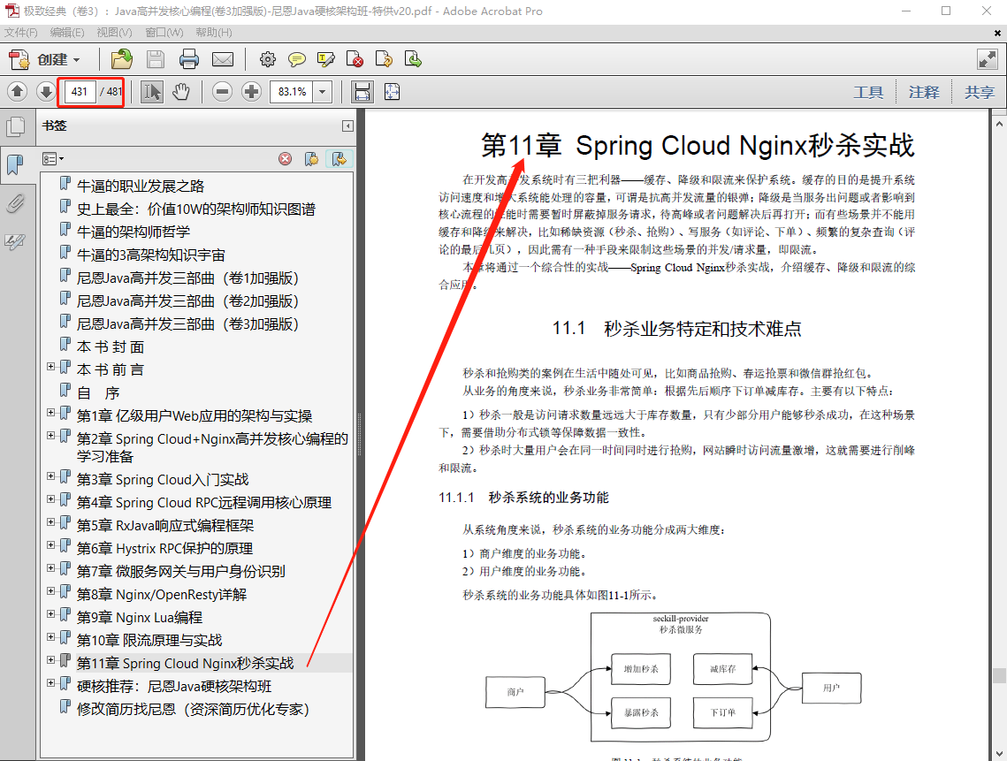Click the zoom percentage field 83.1%
This screenshot has height=761, width=1007.
pos(293,92)
